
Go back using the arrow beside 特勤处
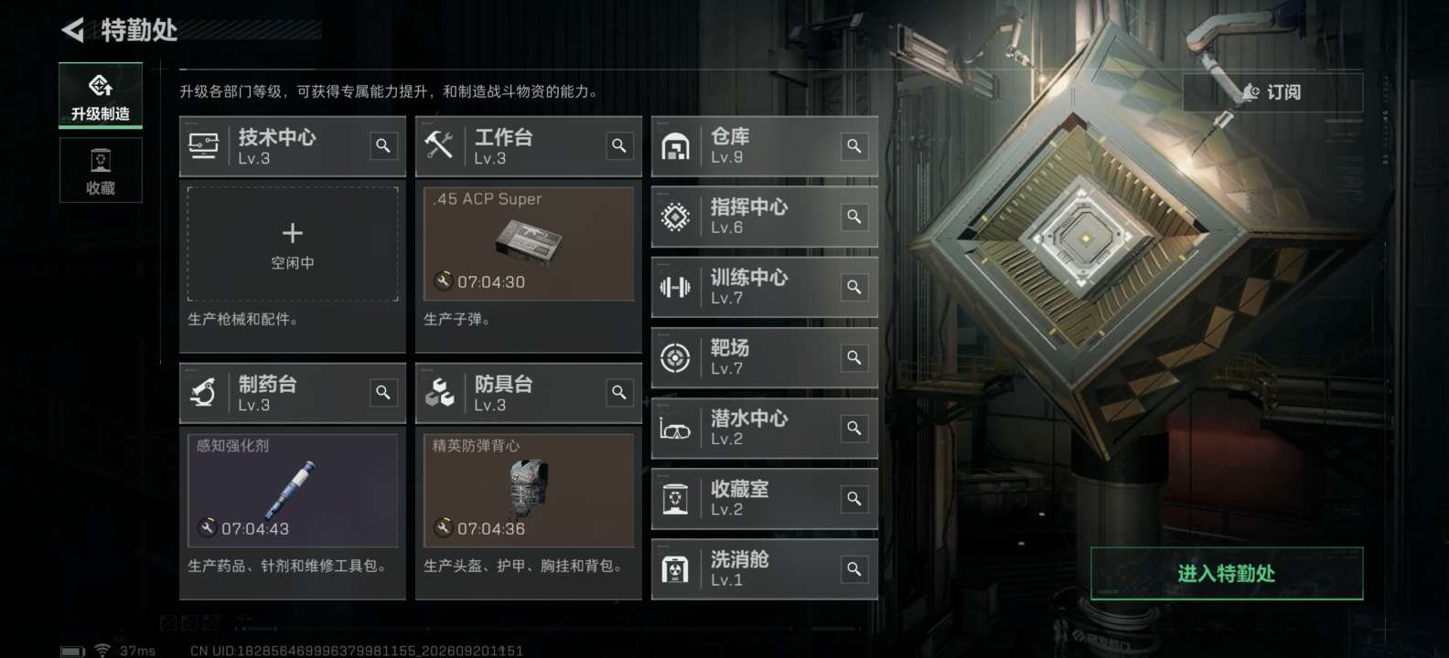click(x=73, y=30)
